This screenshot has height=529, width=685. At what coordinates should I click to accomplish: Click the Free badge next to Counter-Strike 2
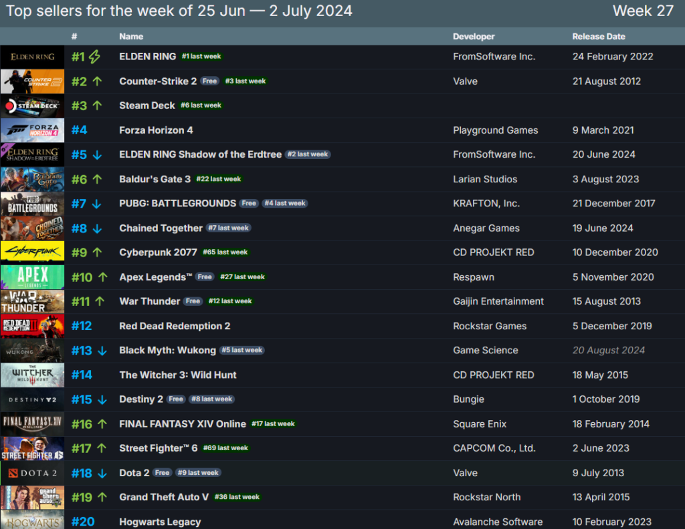tap(210, 81)
